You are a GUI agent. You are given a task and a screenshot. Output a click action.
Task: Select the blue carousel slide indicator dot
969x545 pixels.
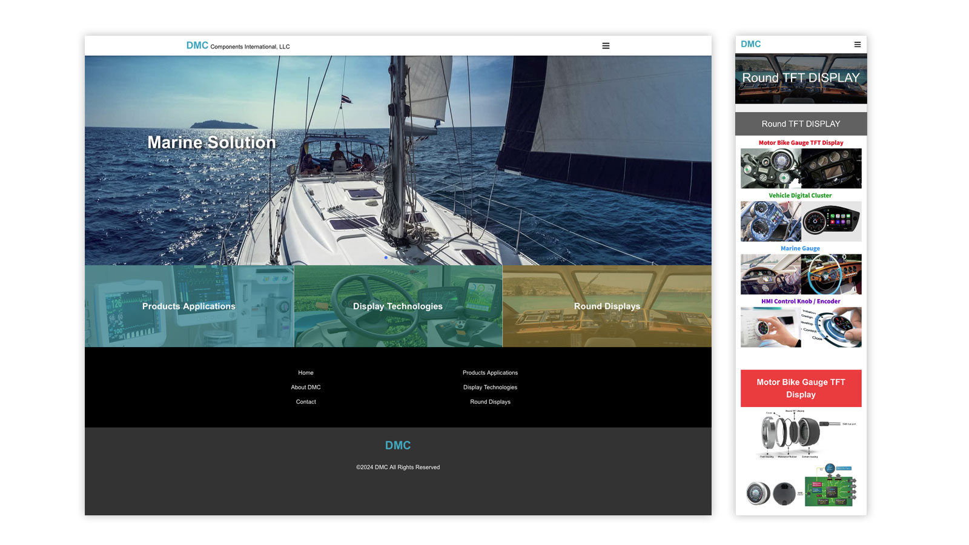[386, 257]
